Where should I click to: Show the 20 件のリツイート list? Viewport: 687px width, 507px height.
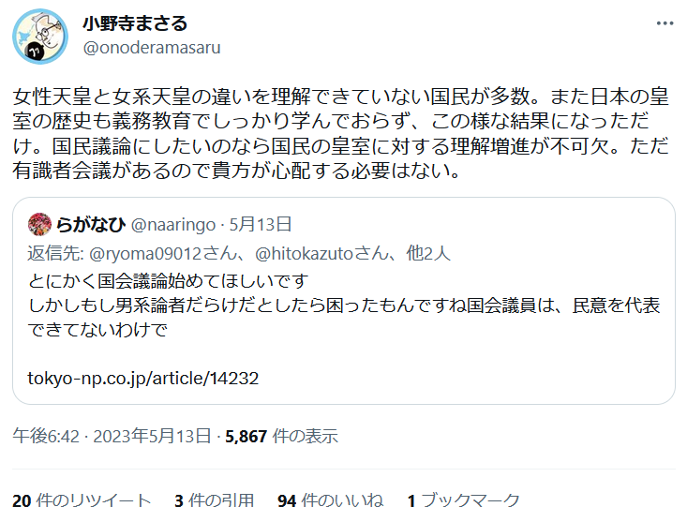[82, 500]
